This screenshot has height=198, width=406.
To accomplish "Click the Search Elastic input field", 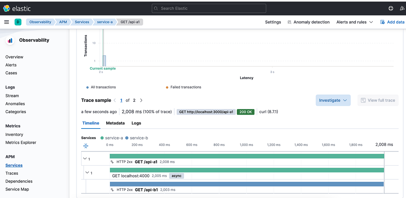I will [x=208, y=8].
